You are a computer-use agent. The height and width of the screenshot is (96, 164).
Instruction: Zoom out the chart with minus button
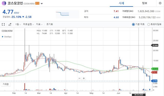point(79,78)
